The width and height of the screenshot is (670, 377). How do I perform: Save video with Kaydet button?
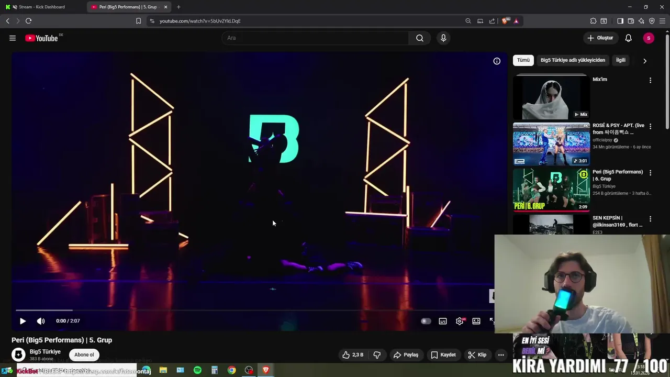tap(443, 355)
